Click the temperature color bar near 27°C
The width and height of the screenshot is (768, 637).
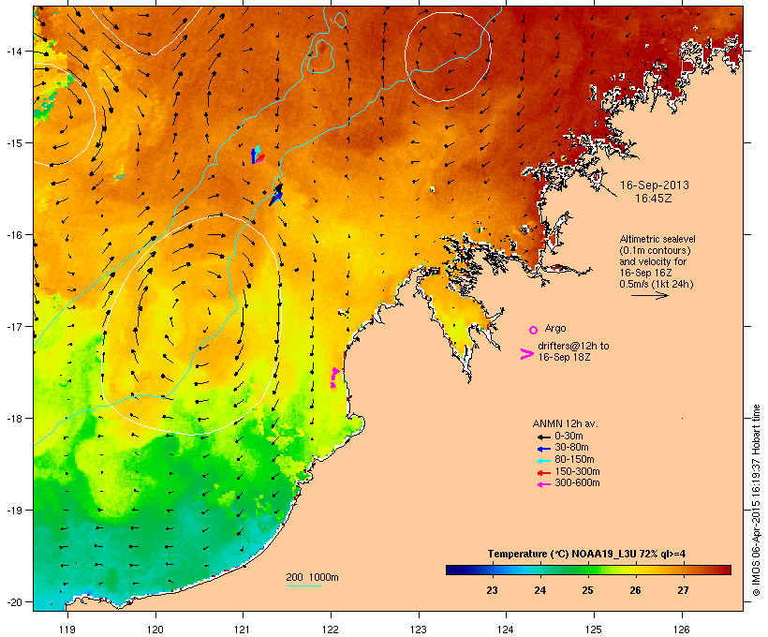point(683,570)
